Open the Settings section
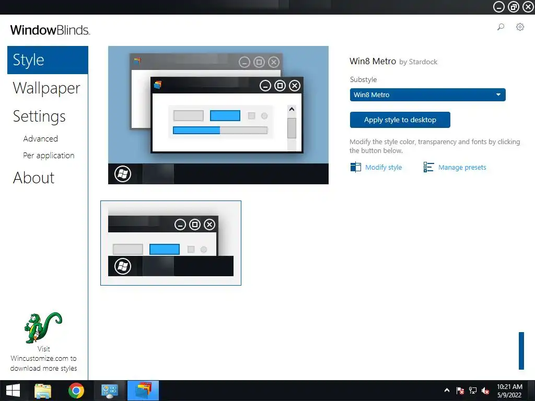The height and width of the screenshot is (401, 535). [x=39, y=116]
